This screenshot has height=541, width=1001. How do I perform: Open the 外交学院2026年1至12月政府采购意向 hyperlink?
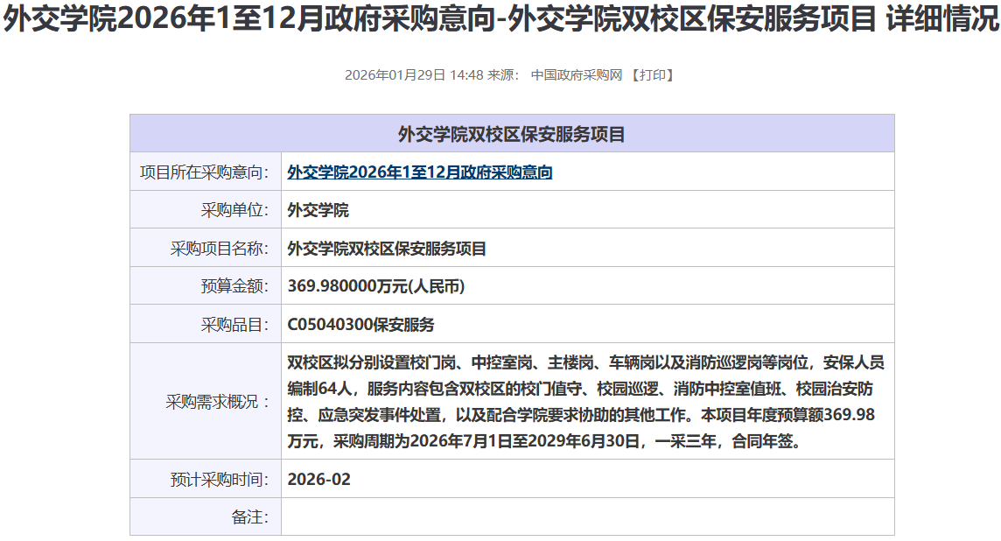click(x=419, y=172)
